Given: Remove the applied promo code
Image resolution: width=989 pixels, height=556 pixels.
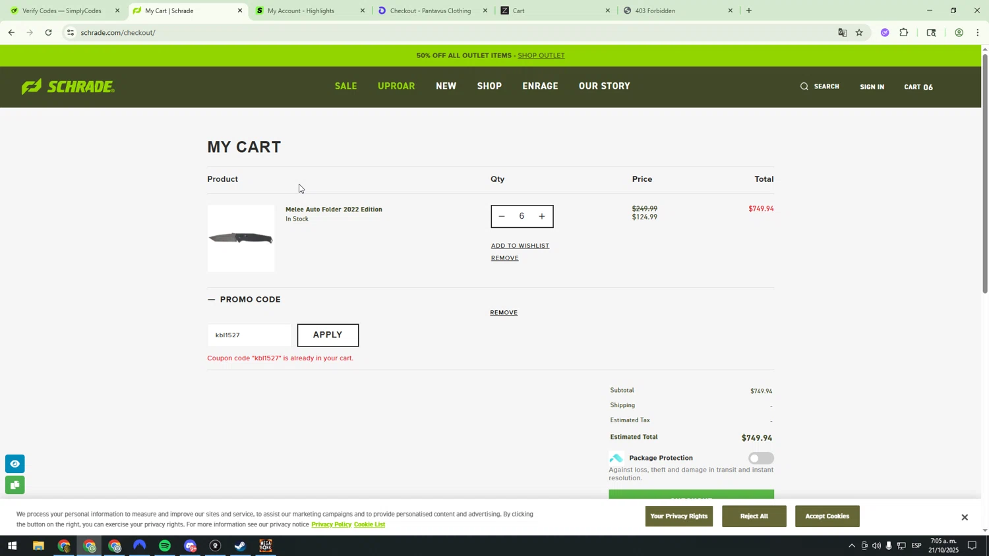Looking at the screenshot, I should click(504, 313).
